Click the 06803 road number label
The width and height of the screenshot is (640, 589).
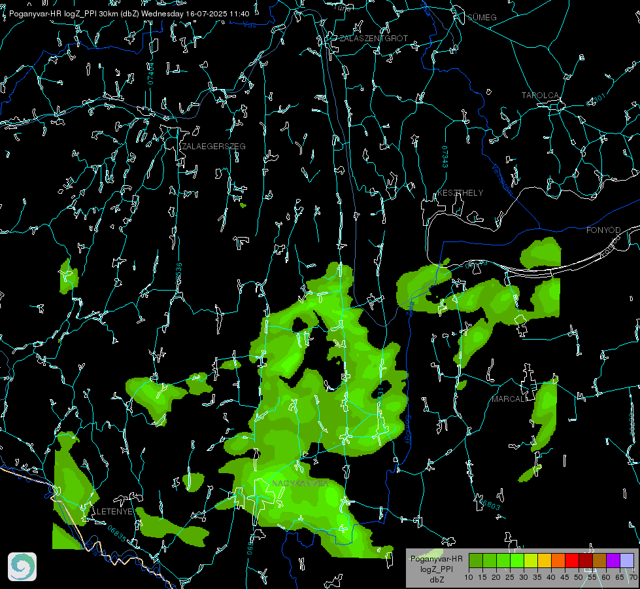(x=488, y=503)
